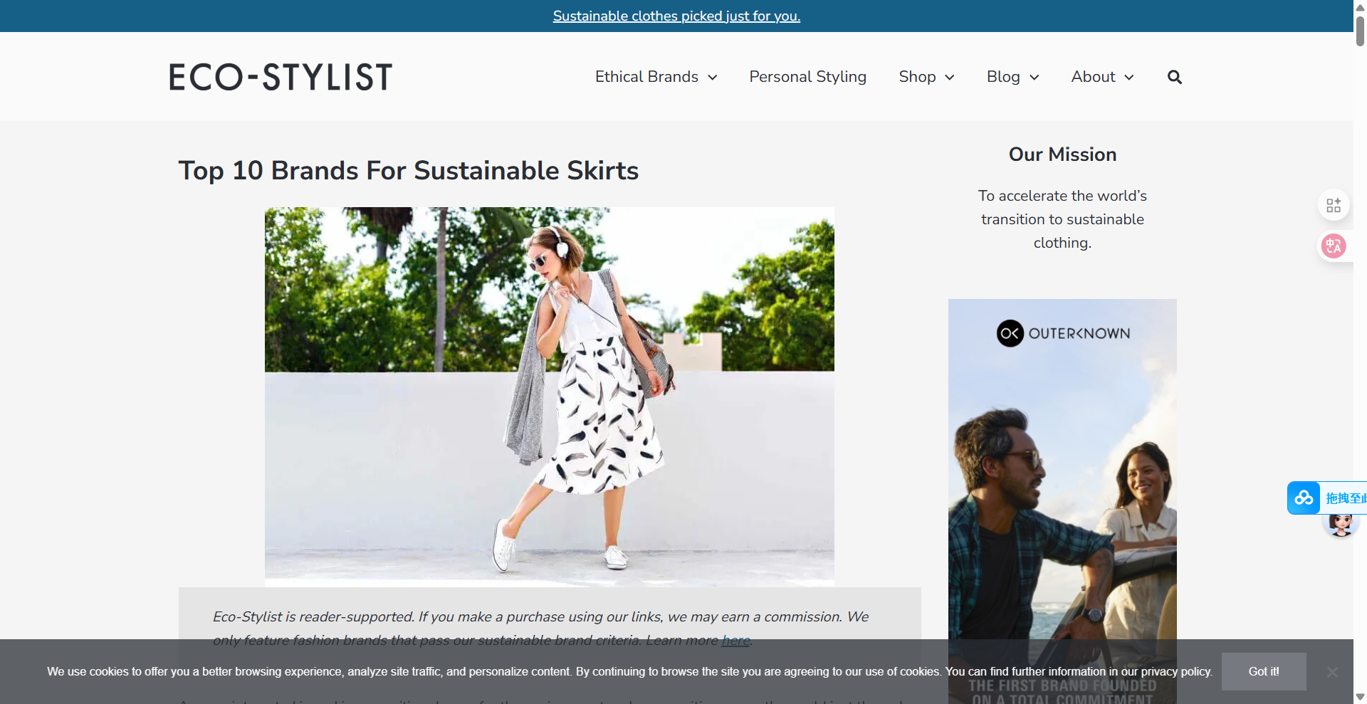This screenshot has width=1367, height=704.
Task: Click the 拖拽至此 floating label
Action: [x=1346, y=498]
